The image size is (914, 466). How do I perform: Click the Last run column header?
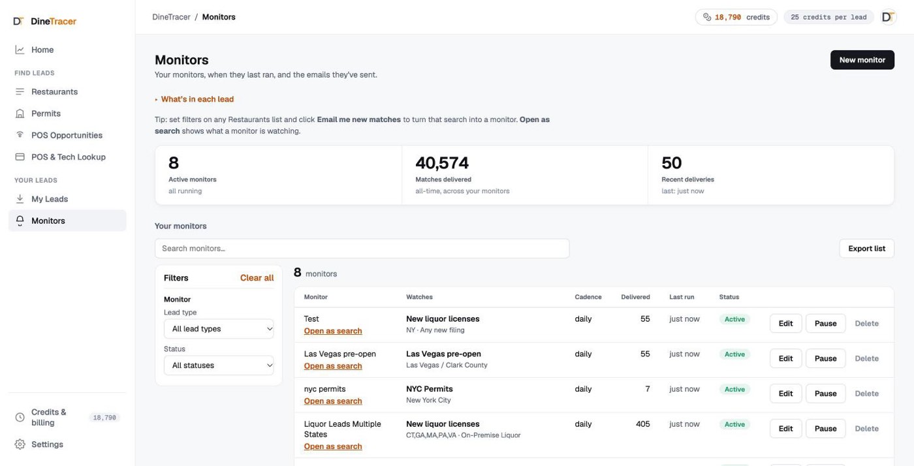point(682,297)
